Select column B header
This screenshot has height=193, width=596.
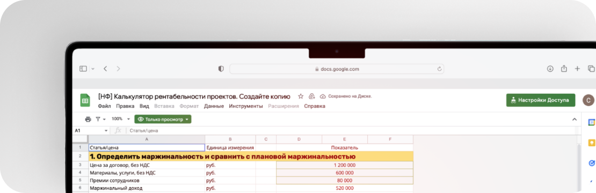[x=230, y=139]
